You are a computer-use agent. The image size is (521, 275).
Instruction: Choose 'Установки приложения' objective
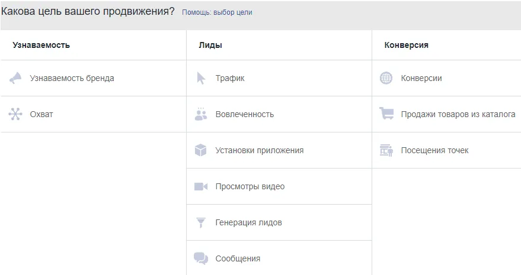259,150
